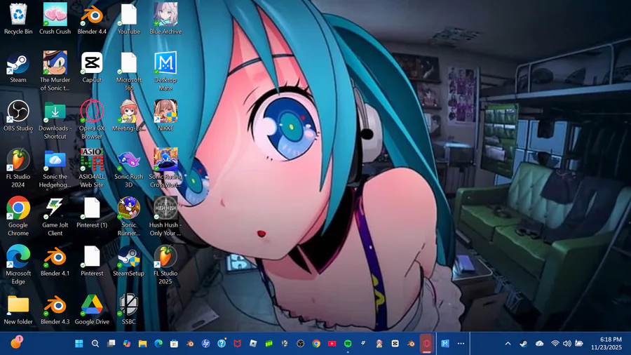Select the Pinterest (1) desktop file
This screenshot has width=631, height=355.
(x=92, y=213)
